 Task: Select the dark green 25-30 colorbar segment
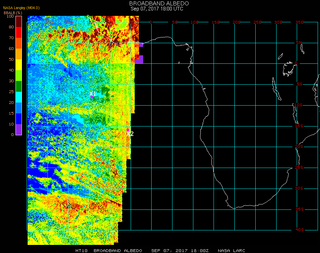click(19, 86)
